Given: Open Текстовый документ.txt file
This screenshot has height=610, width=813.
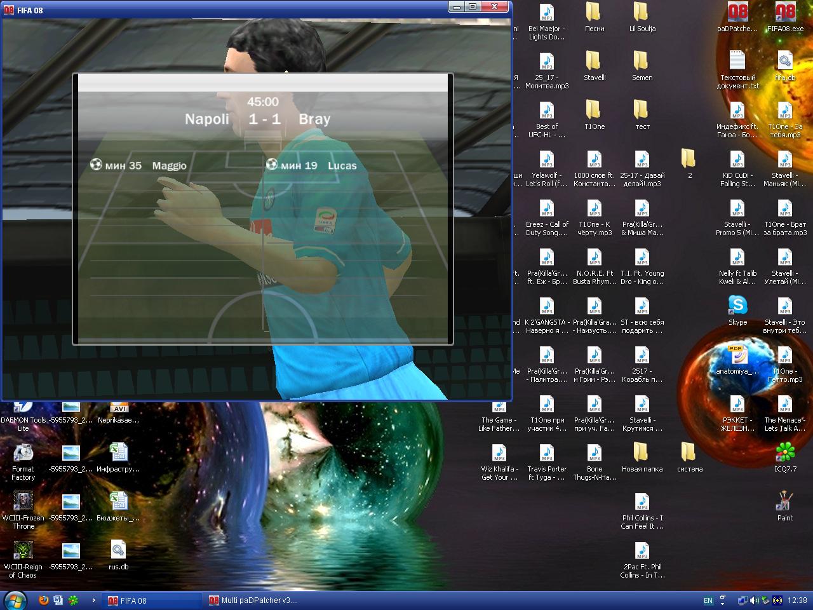Looking at the screenshot, I should click(737, 70).
